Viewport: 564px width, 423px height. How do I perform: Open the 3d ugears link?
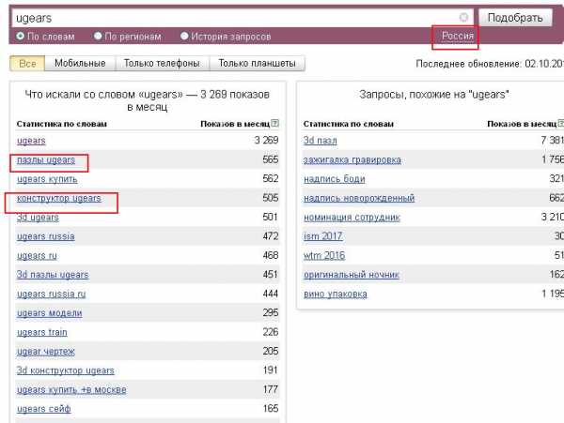click(x=38, y=217)
